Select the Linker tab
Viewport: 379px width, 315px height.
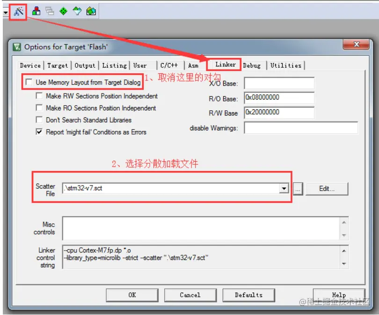[x=225, y=64]
